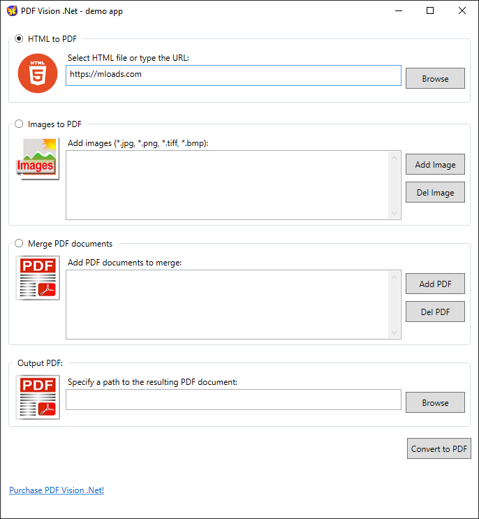Click the URL field containing https://mloads.com

click(233, 75)
